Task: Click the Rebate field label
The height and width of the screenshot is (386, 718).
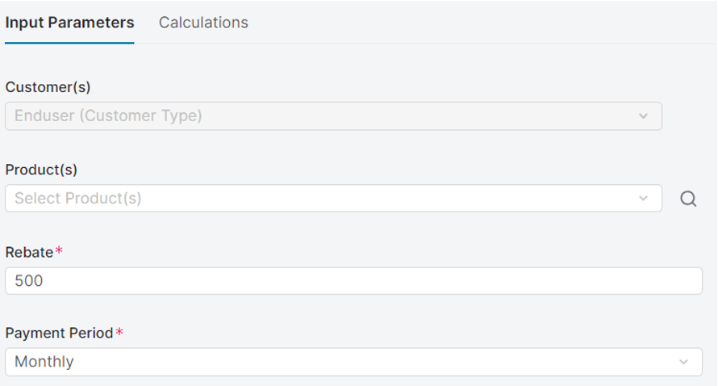Action: click(x=29, y=252)
